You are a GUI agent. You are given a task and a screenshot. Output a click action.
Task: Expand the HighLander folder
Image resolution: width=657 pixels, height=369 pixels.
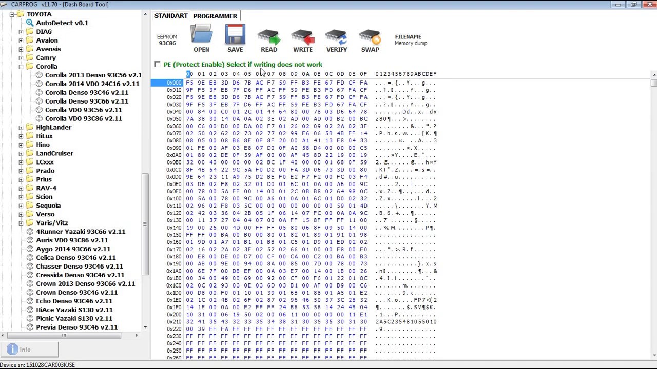(x=21, y=128)
